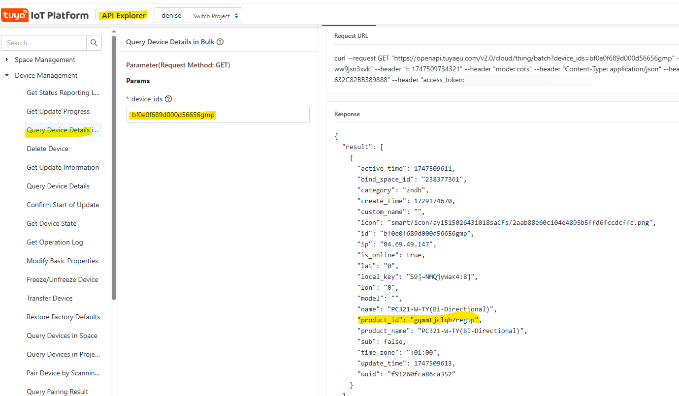Select Get Operation Log item
Screen dimensions: 679x396
(x=55, y=242)
